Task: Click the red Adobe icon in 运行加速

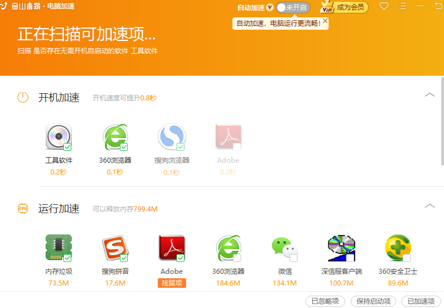Action: 172,247
